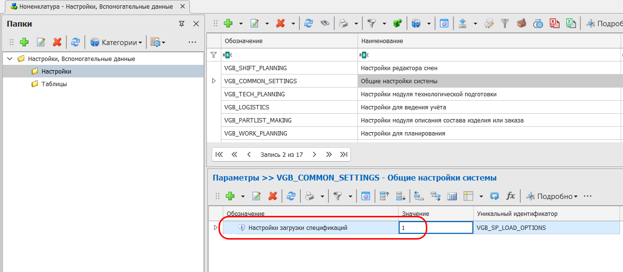
Task: Click VGB_SP_LOAD_OPTIONS identifier cell
Action: click(547, 227)
